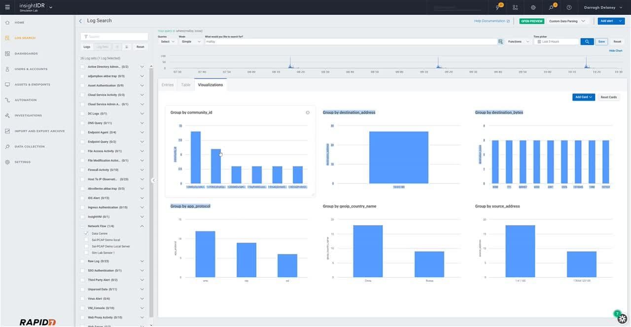
Task: Select the Visualizations tab
Action: coord(210,85)
